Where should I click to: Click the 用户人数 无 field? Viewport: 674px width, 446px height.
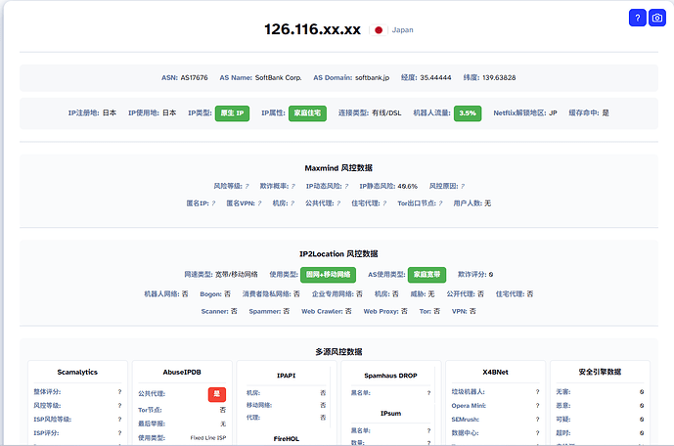(x=472, y=203)
